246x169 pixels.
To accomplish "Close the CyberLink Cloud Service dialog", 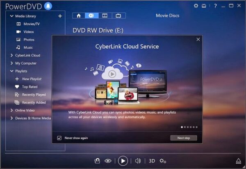I will point(198,39).
